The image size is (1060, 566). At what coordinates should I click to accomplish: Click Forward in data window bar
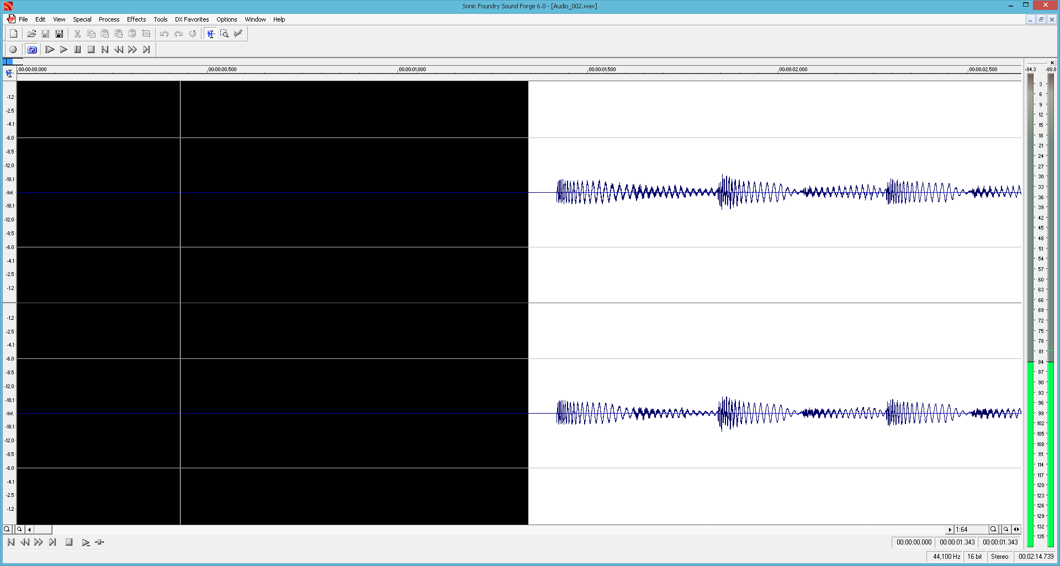[x=39, y=542]
